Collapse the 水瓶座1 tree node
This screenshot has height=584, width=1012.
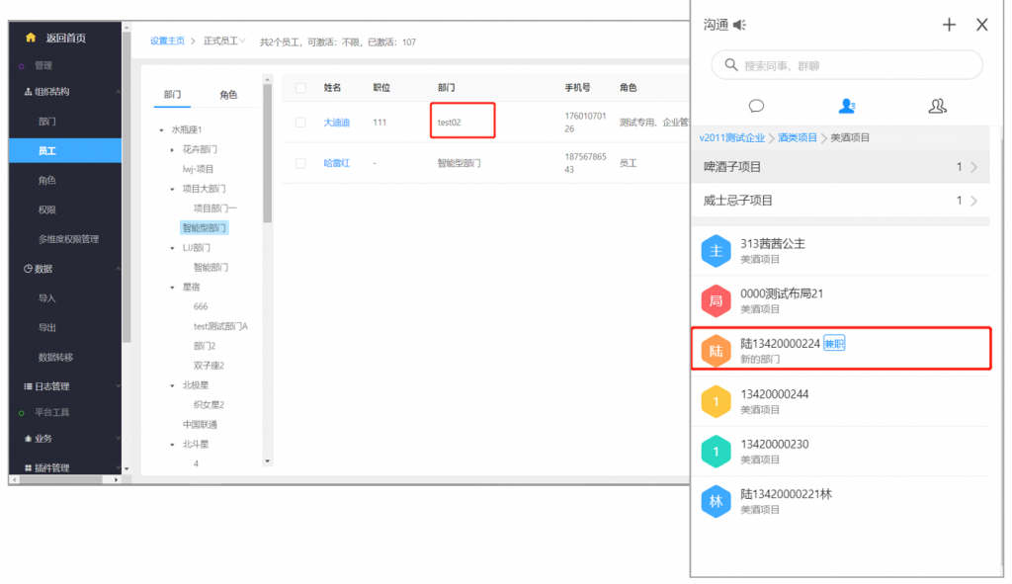[162, 130]
